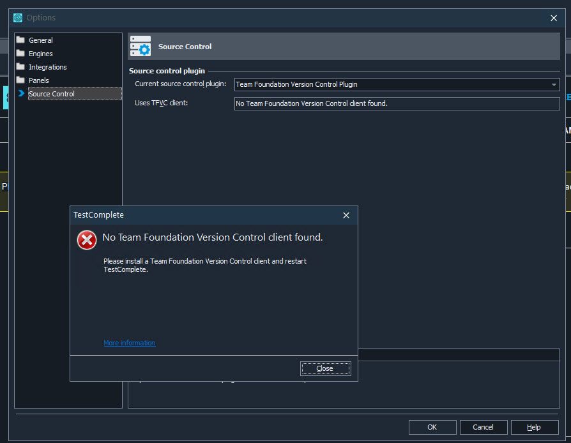Viewport: 571px width, 443px height.
Task: Click the Panels folder icon
Action: (x=20, y=80)
